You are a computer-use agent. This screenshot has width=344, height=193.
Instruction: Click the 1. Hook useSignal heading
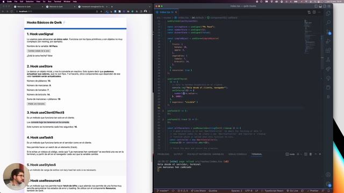click(x=40, y=34)
